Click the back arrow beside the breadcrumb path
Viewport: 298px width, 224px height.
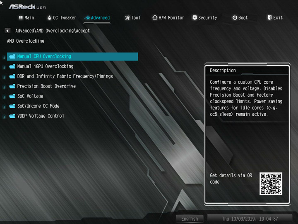(7, 31)
